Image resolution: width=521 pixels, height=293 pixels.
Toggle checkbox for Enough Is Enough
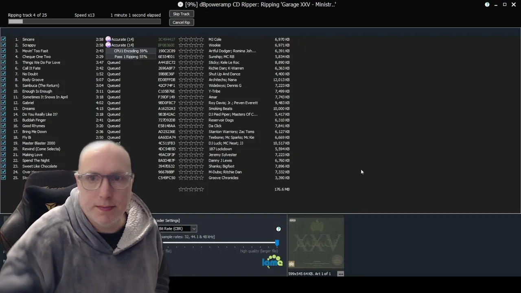pos(4,91)
